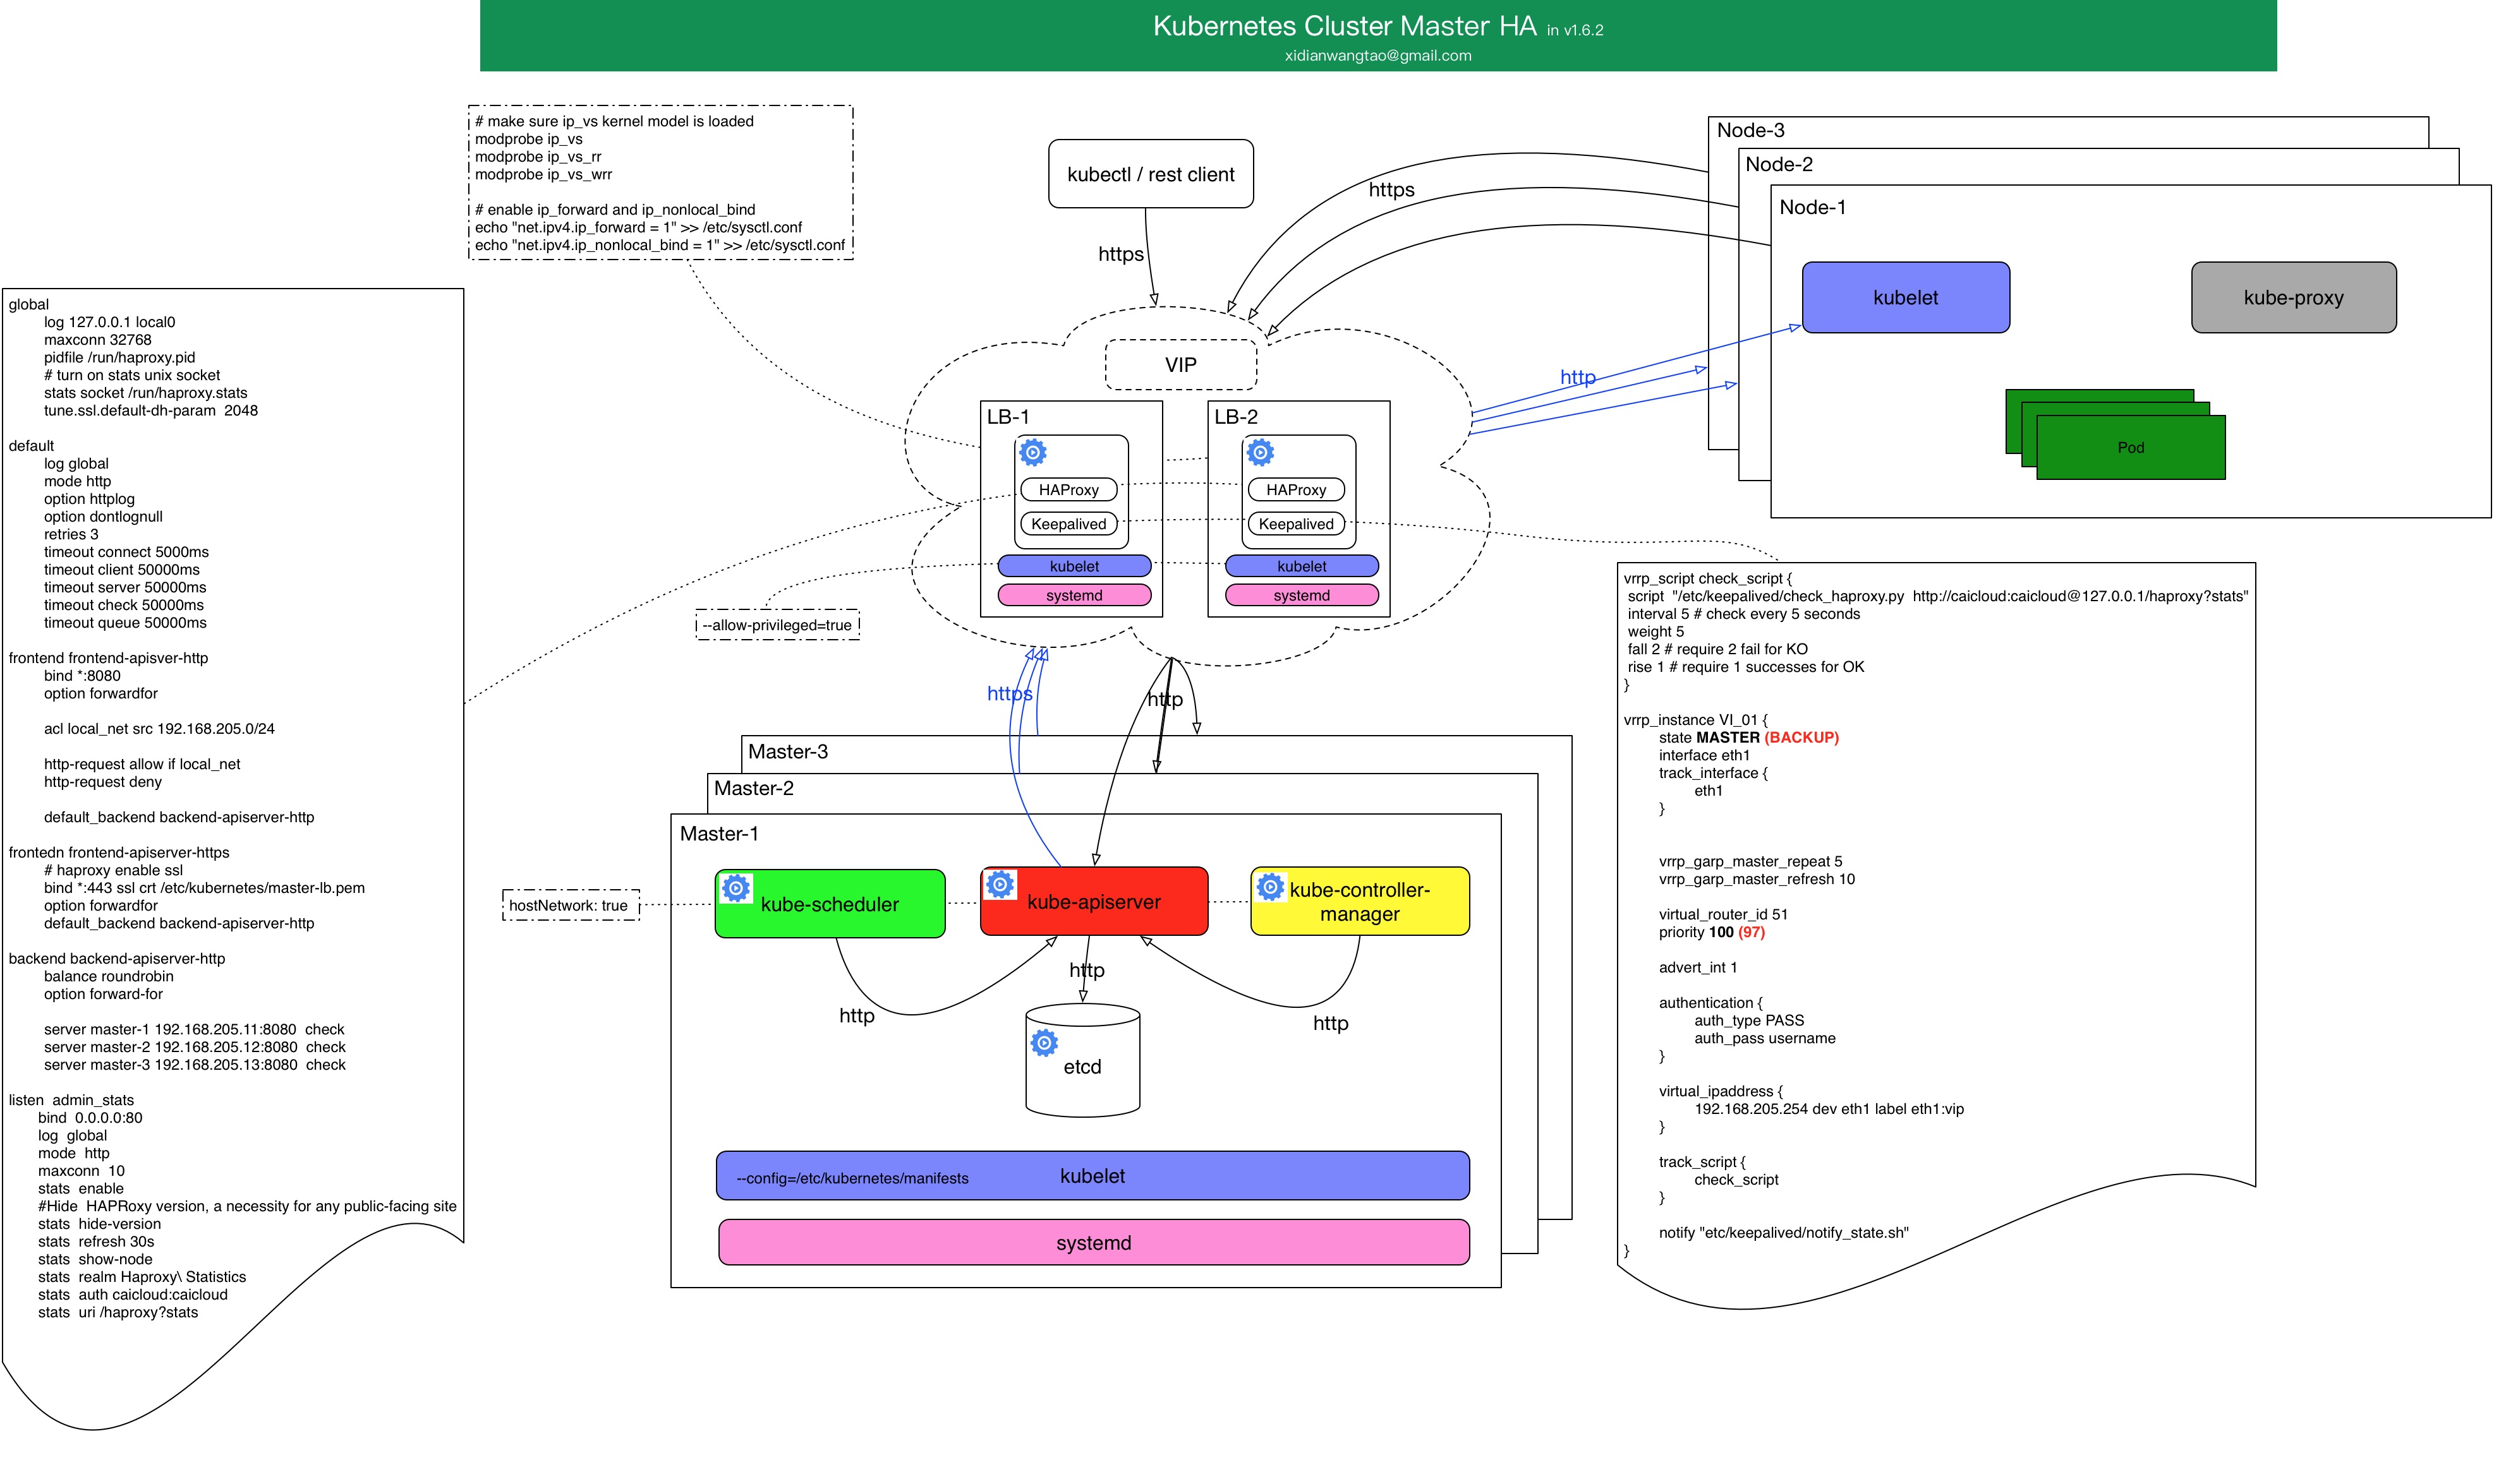
Task: Click the gear icon inside LB-1
Action: (x=1032, y=452)
